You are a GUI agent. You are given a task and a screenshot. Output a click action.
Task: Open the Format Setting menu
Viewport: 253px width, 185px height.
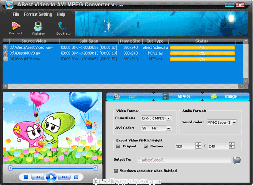click(x=38, y=14)
